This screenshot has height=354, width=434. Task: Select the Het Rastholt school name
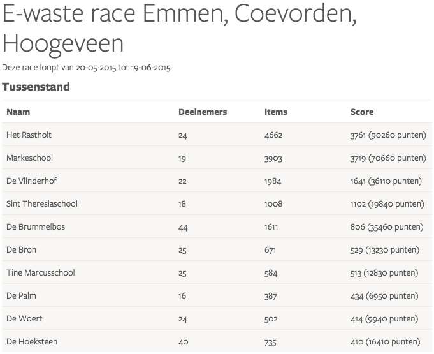pyautogui.click(x=29, y=135)
